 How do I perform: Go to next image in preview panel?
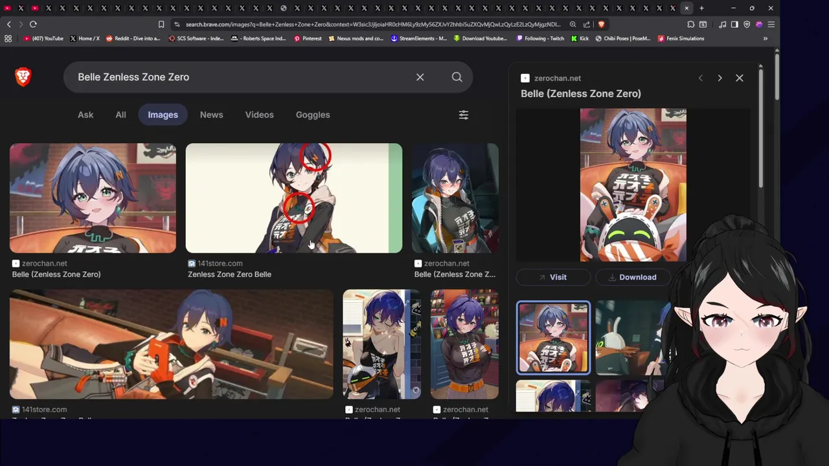pos(720,78)
